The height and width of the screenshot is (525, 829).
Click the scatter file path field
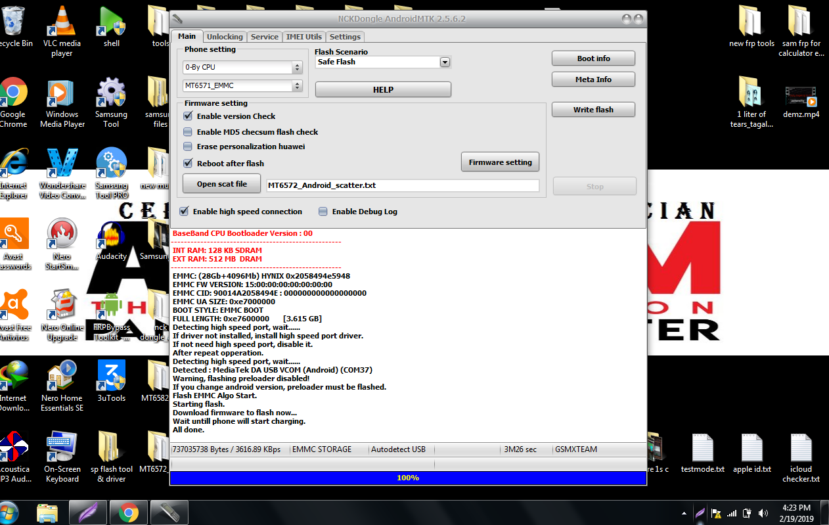point(403,185)
